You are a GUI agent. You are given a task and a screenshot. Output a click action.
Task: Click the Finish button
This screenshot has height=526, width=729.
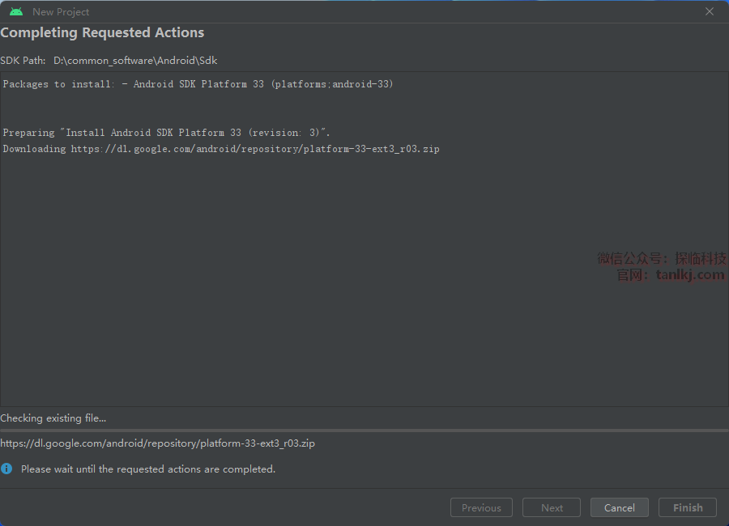click(x=687, y=507)
